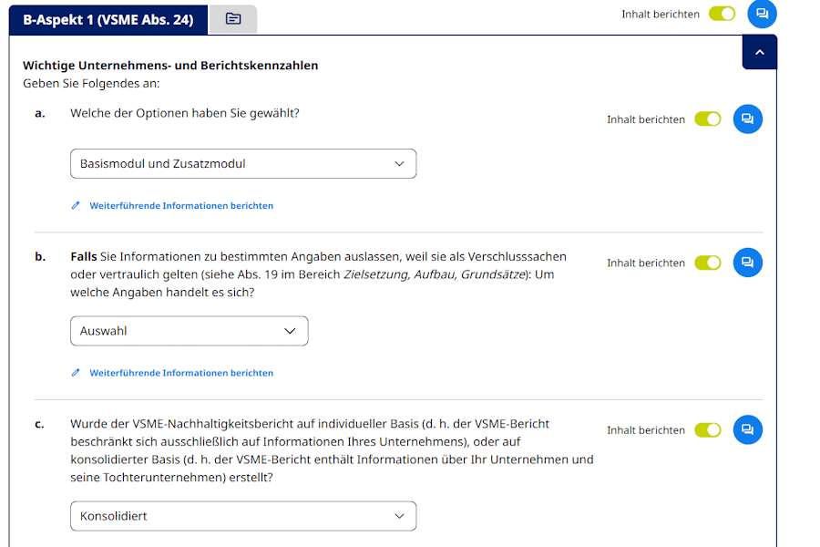Click comment icon for question a

747,119
